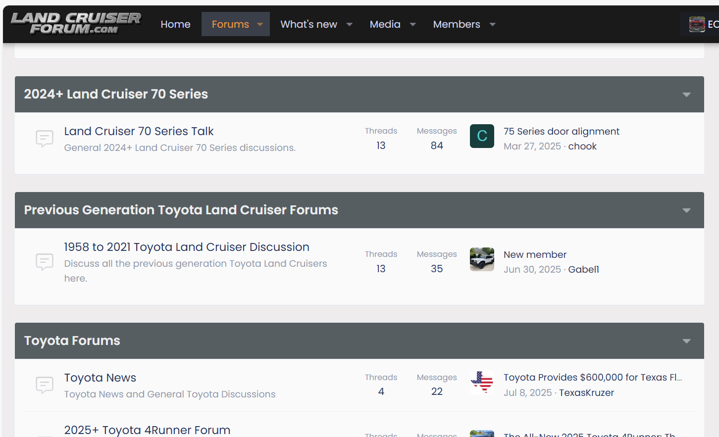Viewport: 719px width, 437px height.
Task: Click the Toyota Forums heading
Action: point(72,340)
